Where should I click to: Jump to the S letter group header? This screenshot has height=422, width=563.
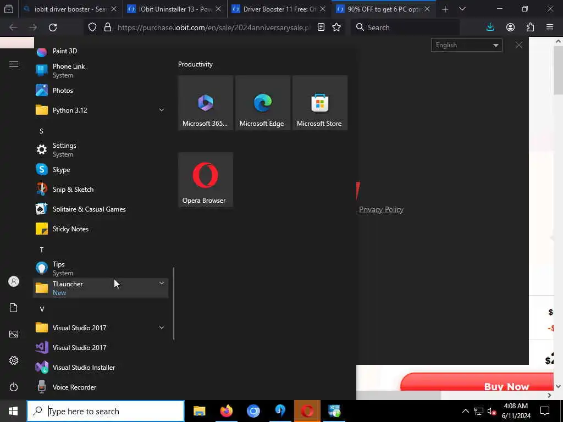[41, 131]
